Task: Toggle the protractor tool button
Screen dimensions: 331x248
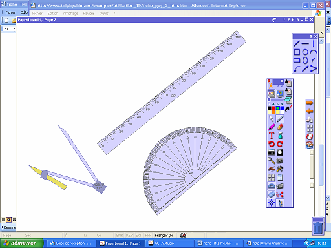Action: (272, 186)
